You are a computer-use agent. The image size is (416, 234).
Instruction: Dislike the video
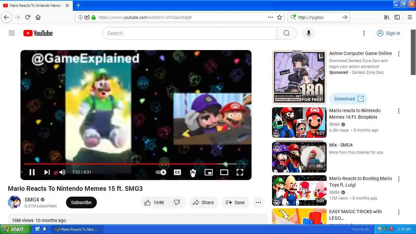[x=177, y=202]
